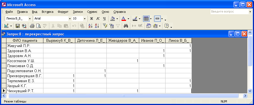Viewport: 254px width, 105px height.
Task: Expand the 'Линза В_Б_' field dropdown
Action: pyautogui.click(x=30, y=19)
